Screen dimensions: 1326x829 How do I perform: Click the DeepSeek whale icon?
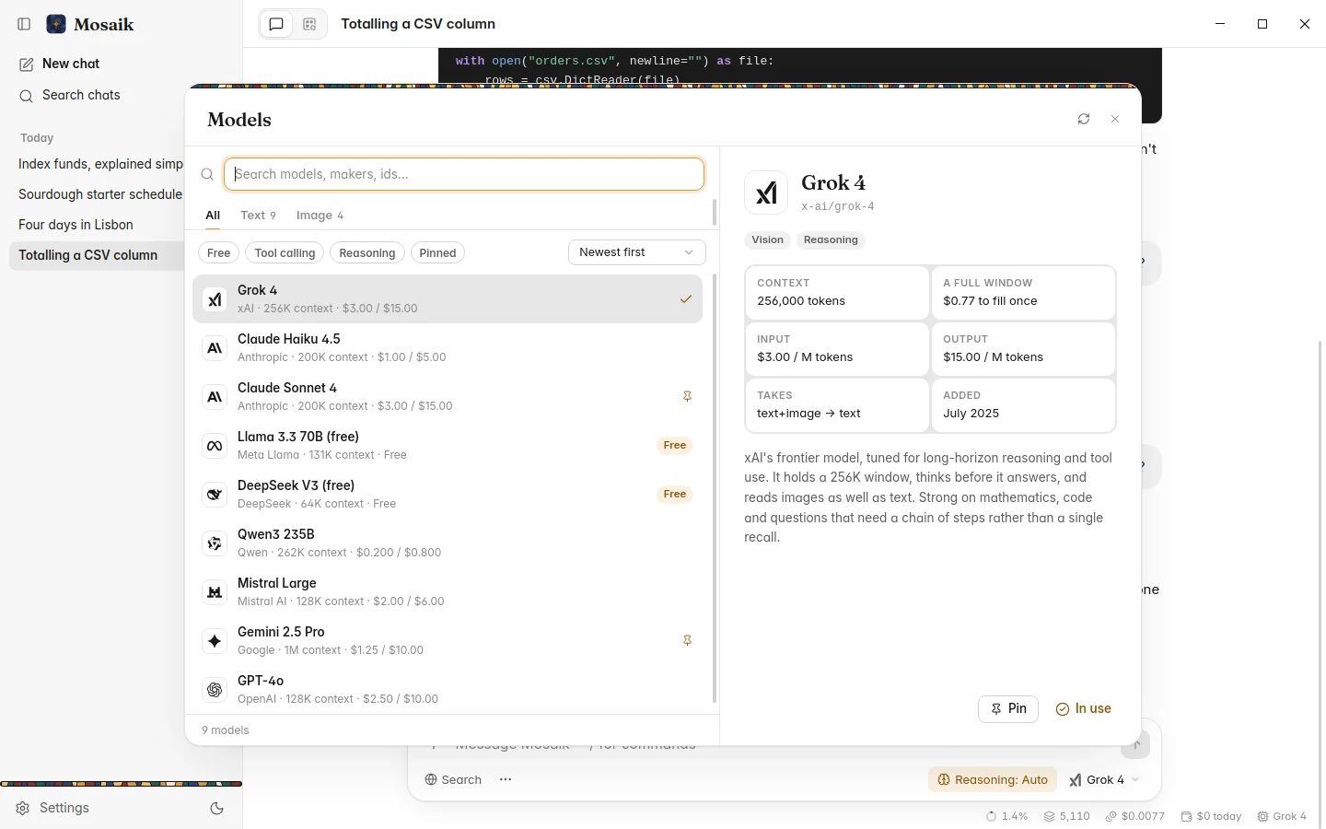click(x=215, y=495)
